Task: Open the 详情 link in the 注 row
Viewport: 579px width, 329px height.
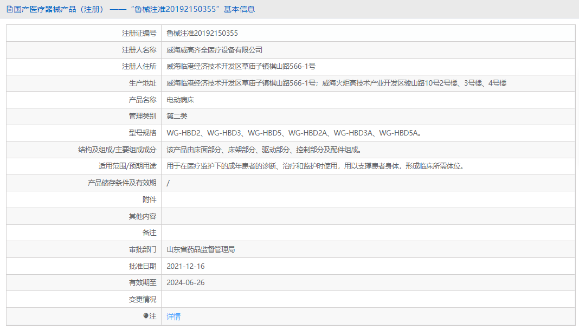Action: (x=173, y=317)
